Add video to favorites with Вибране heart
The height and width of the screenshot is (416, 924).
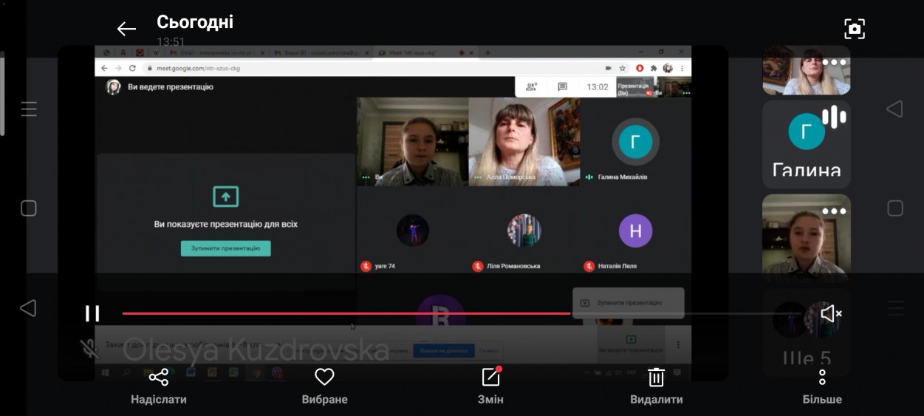pyautogui.click(x=324, y=387)
